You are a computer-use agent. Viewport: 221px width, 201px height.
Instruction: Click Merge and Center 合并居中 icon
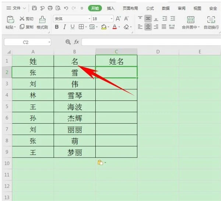(x=190, y=20)
